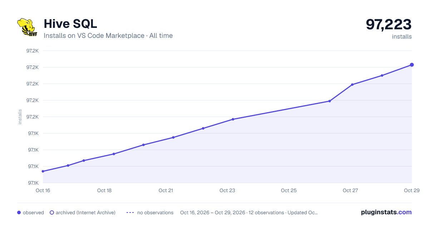This screenshot has height=225, width=429.
Task: Click the archived (Internet Archive) legend marker
Action: click(52, 212)
